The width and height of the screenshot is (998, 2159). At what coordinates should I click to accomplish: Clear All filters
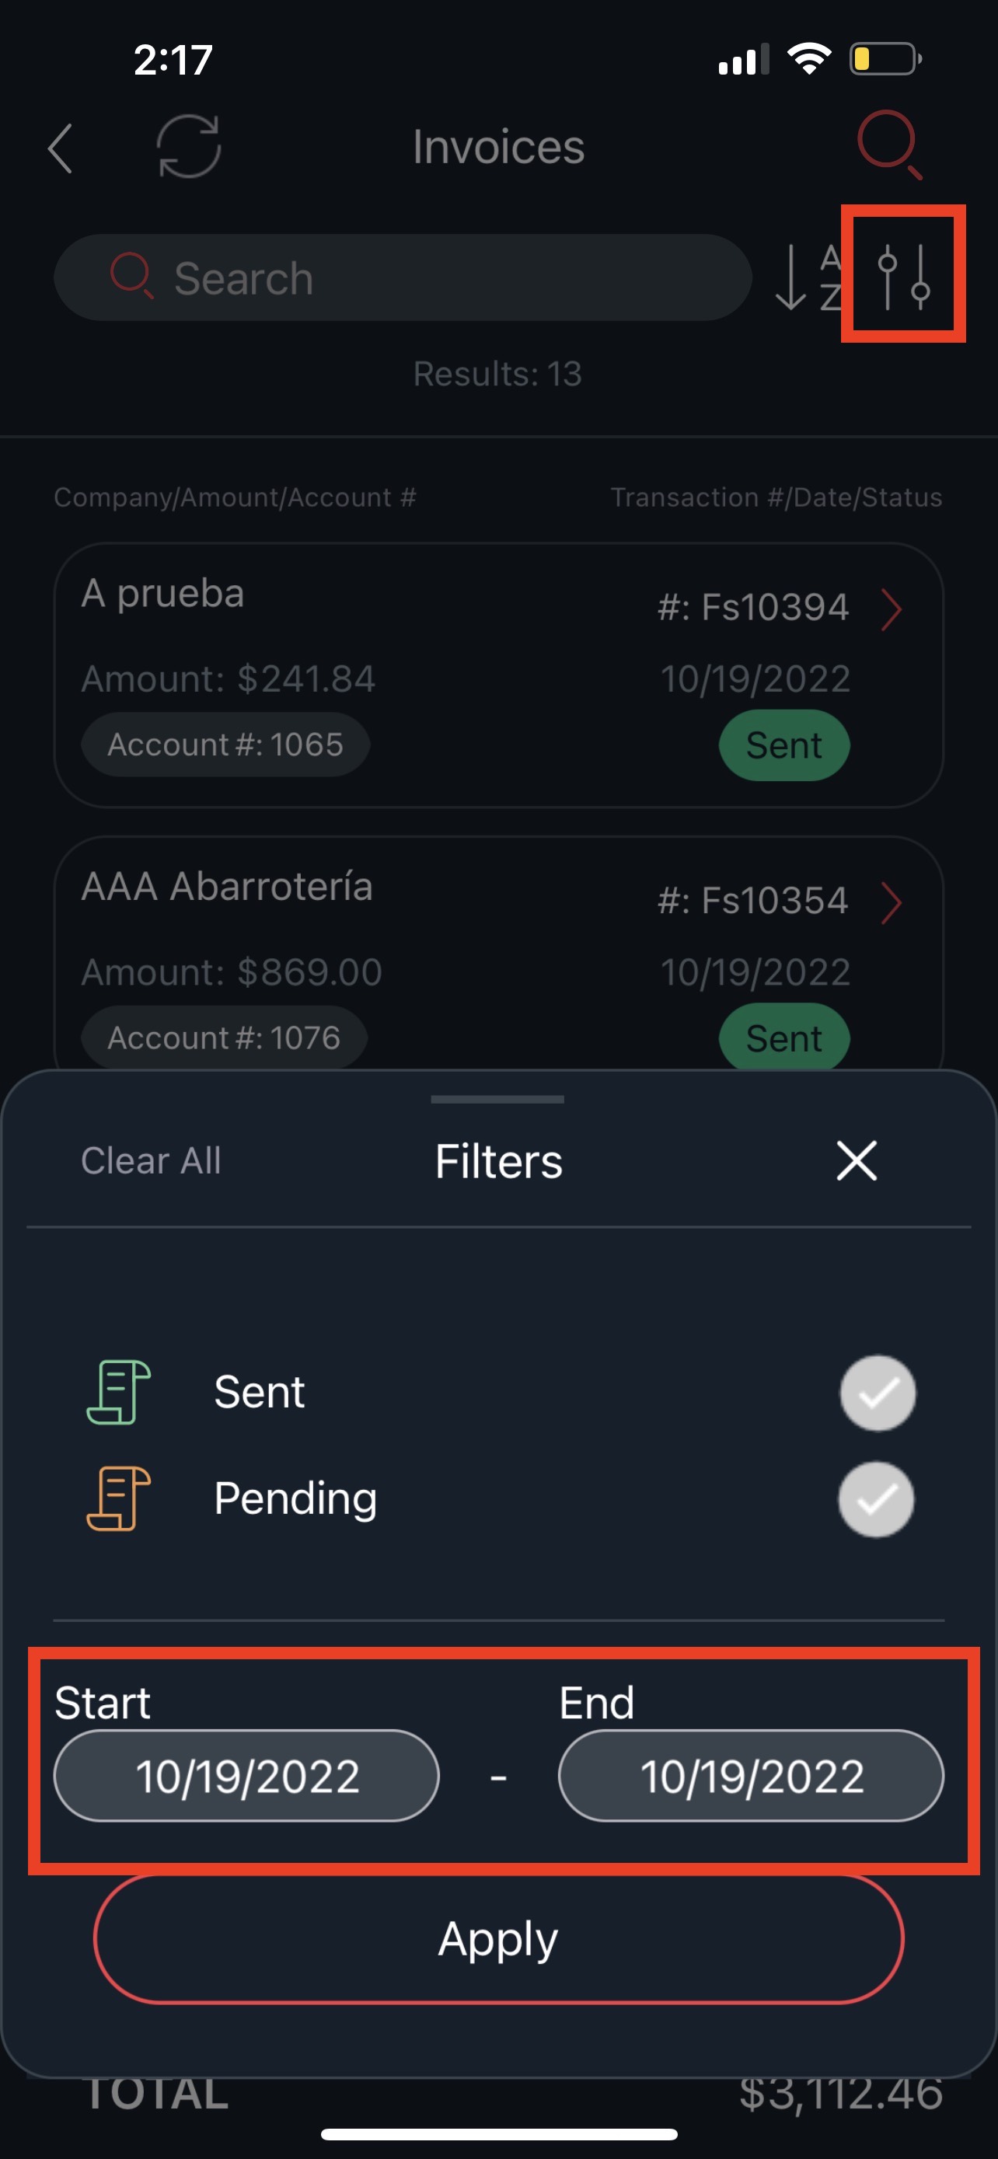click(151, 1161)
